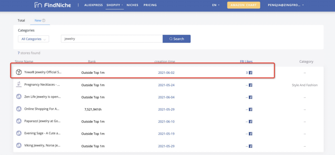
Task: View Facebook icon in Paparazzi Jewelry row
Action: tap(250, 121)
